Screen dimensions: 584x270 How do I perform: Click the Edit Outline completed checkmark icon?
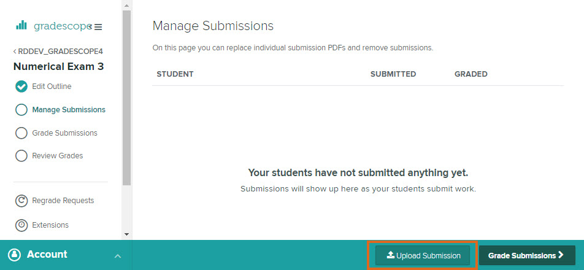pyautogui.click(x=21, y=87)
